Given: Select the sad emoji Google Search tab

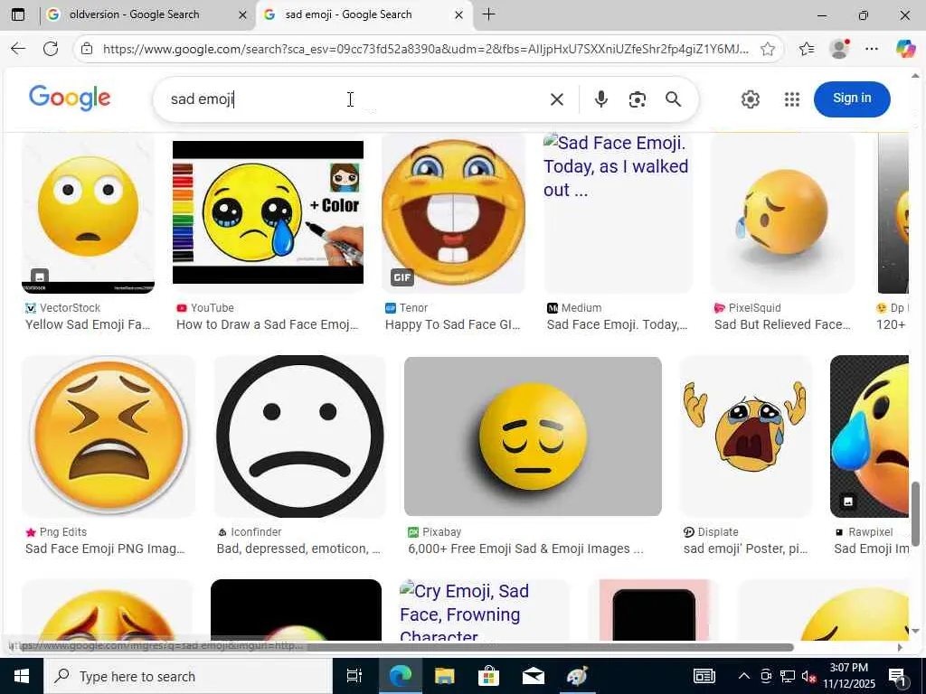Looking at the screenshot, I should click(364, 14).
